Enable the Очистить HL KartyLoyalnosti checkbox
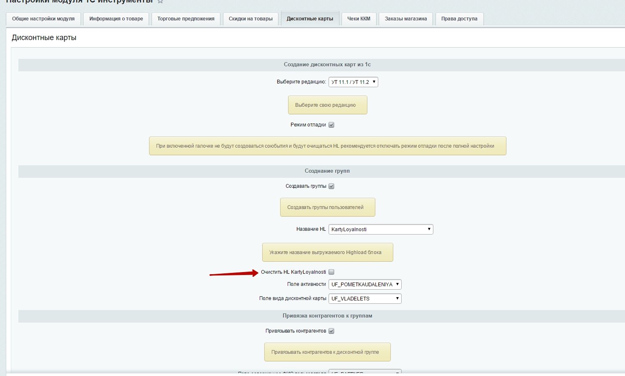This screenshot has width=625, height=376. coord(331,272)
